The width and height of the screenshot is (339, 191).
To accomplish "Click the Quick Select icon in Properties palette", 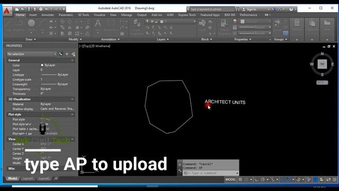I will 74,54.
